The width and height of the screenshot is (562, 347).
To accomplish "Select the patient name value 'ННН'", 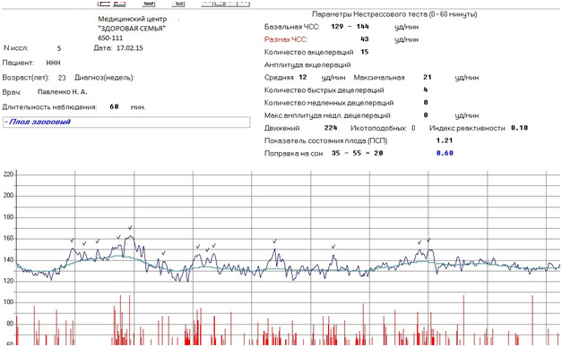I will pos(53,63).
